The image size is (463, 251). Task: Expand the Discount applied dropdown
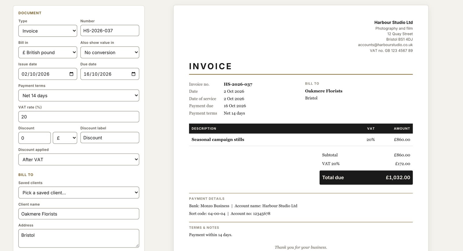[79, 160]
